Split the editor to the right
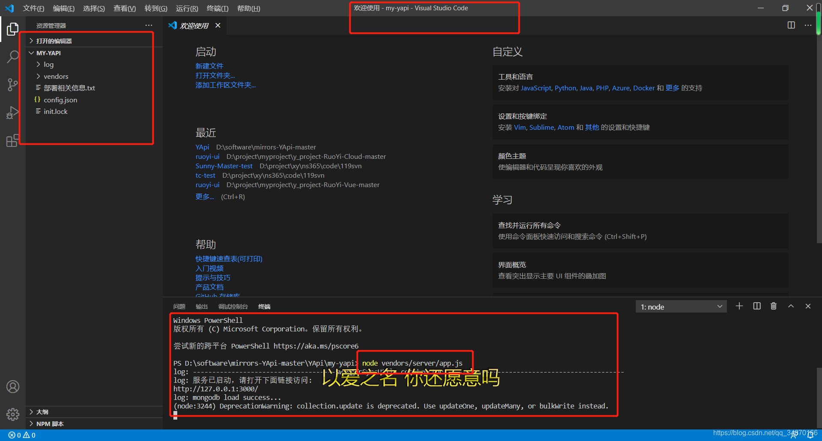The height and width of the screenshot is (441, 822). pyautogui.click(x=791, y=25)
